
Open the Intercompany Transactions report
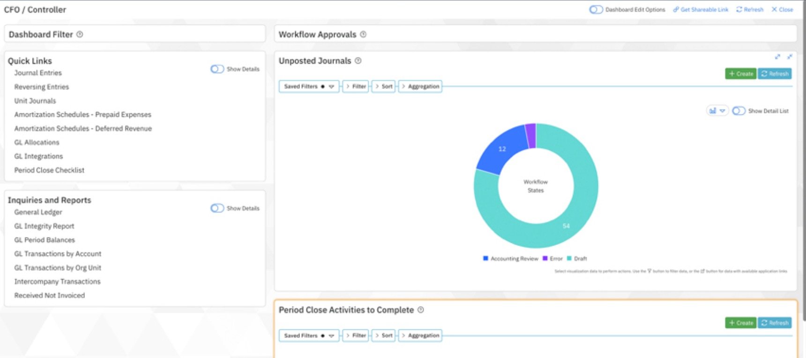point(57,281)
